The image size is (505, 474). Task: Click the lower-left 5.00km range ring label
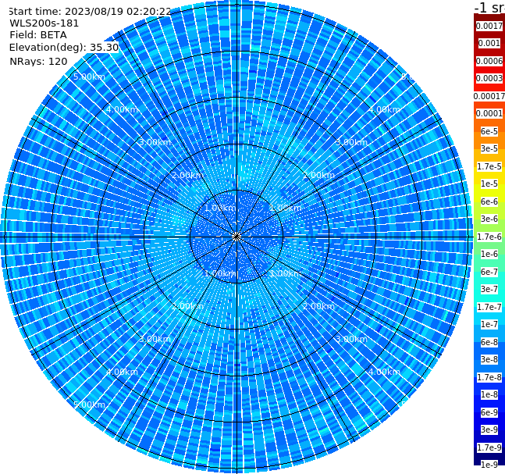(x=89, y=405)
